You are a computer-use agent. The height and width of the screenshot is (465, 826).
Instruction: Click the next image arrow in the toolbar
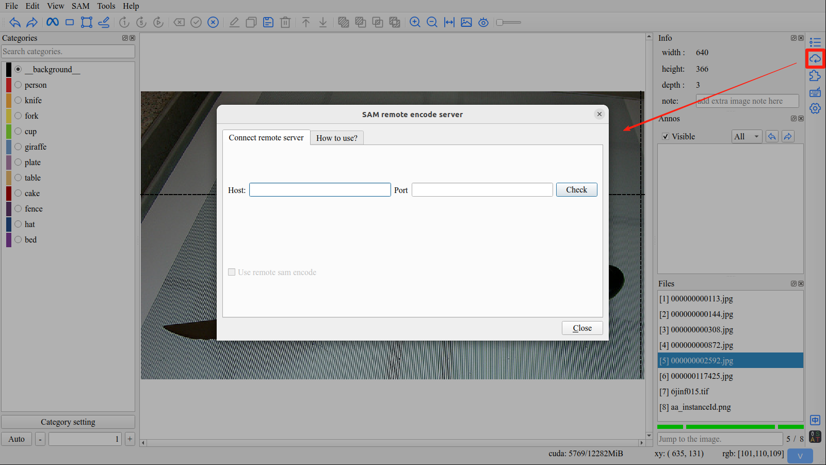point(32,22)
